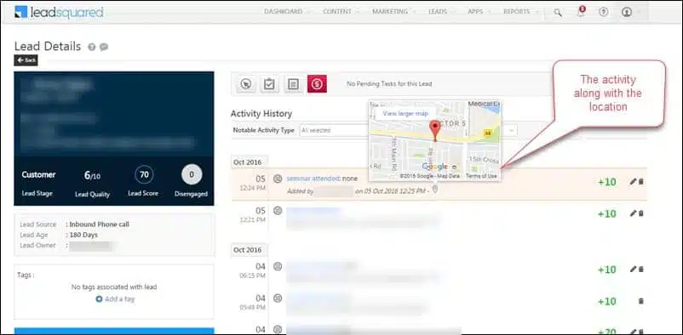Click the add activity cursor icon
The height and width of the screenshot is (335, 683).
point(245,84)
